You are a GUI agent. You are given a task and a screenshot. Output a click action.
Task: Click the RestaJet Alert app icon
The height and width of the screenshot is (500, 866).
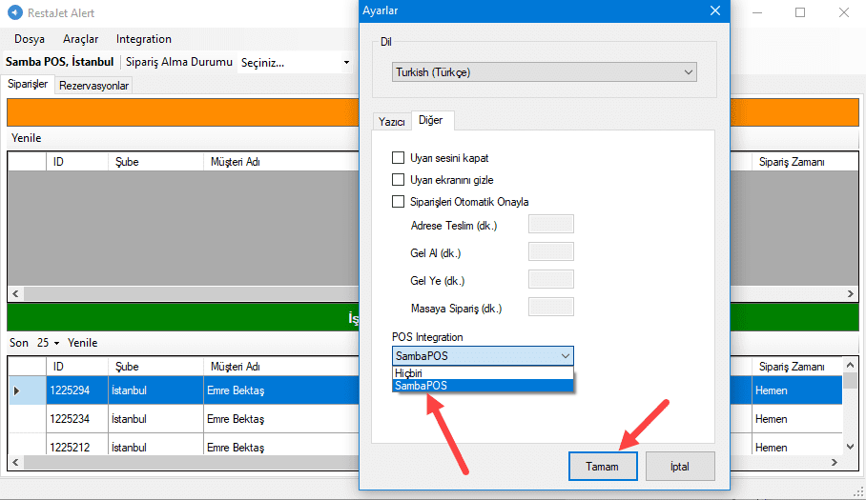14,13
